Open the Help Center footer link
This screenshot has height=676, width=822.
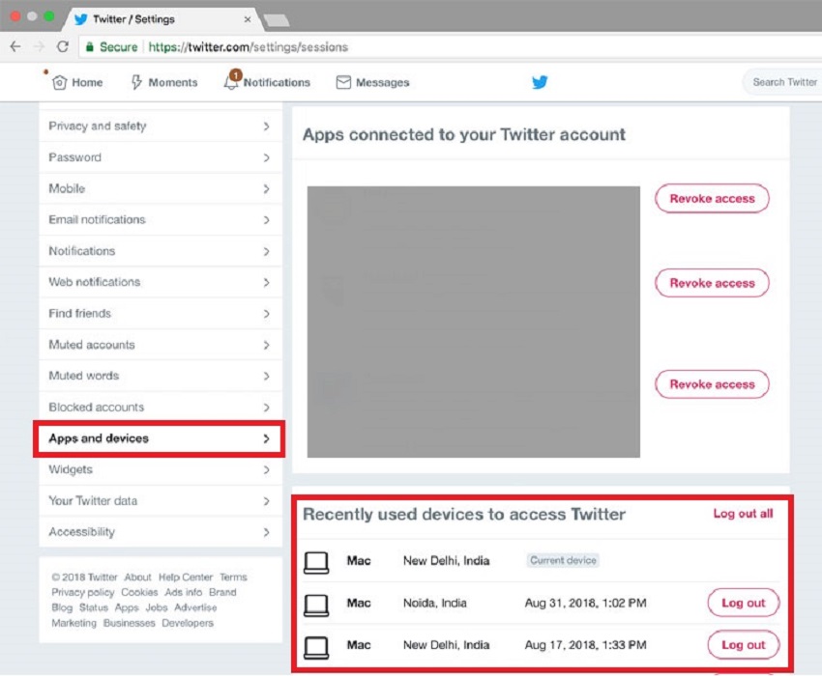click(x=185, y=577)
